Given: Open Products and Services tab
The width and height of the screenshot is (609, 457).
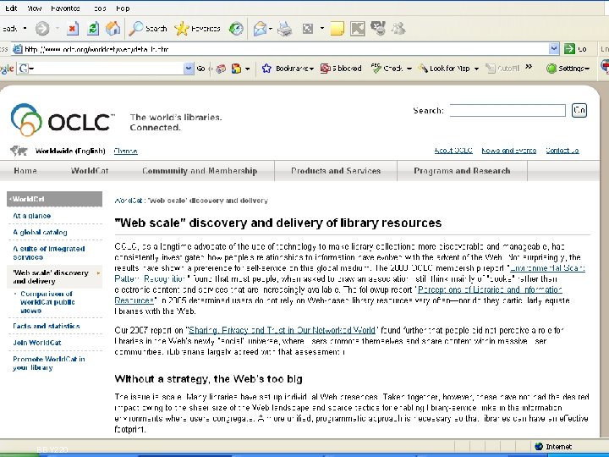Looking at the screenshot, I should pos(336,171).
